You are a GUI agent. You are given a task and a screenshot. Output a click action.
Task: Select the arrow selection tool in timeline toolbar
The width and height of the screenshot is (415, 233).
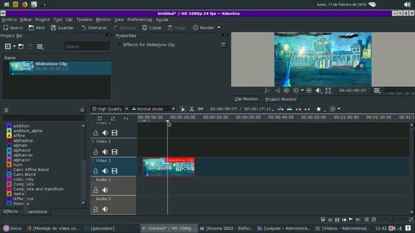click(183, 109)
